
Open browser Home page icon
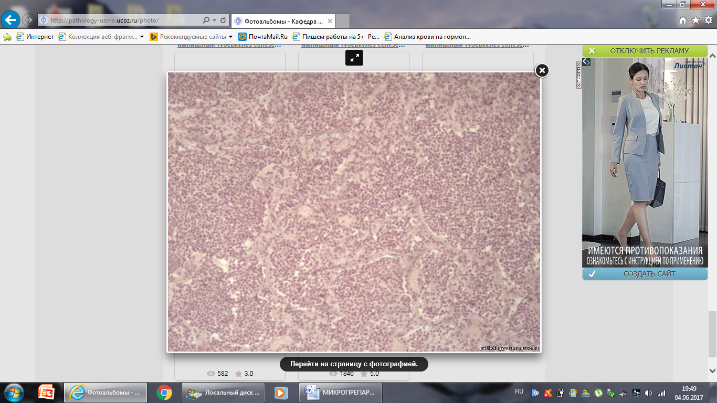683,20
